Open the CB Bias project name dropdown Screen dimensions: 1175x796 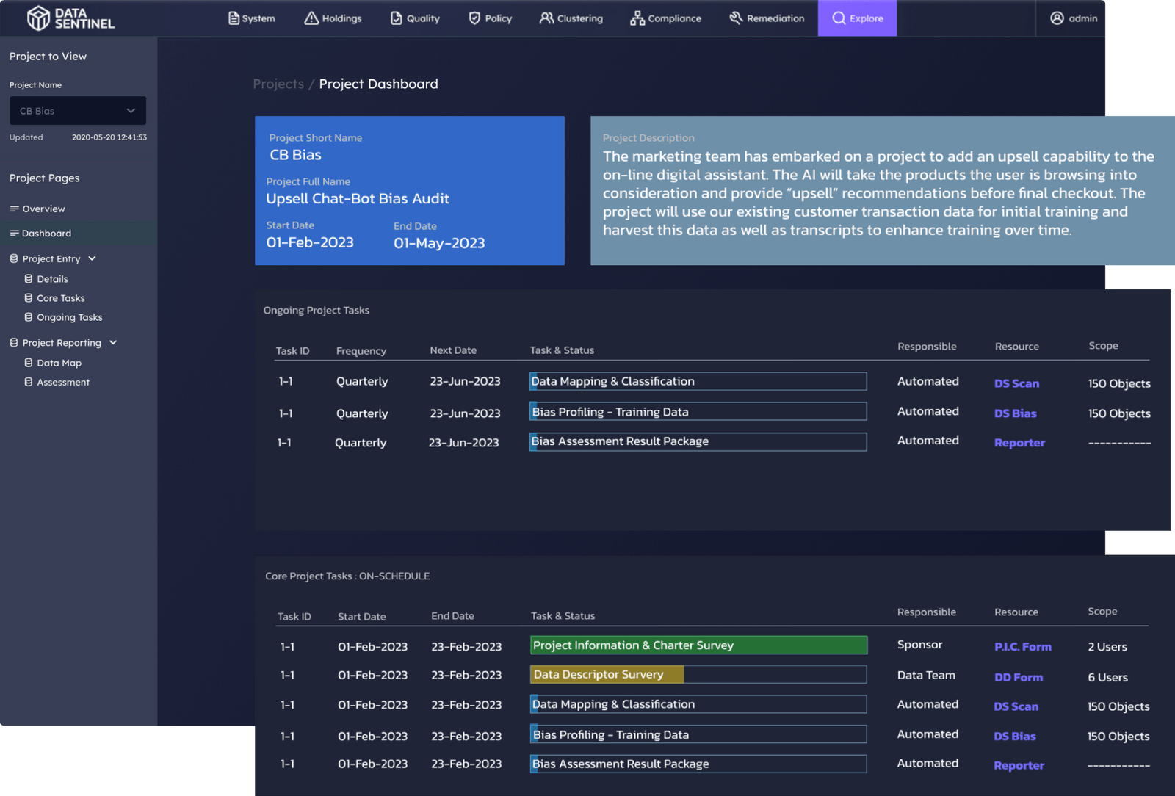77,110
